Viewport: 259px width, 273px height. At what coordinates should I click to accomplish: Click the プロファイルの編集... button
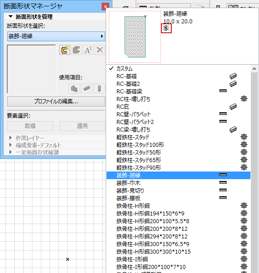[56, 101]
